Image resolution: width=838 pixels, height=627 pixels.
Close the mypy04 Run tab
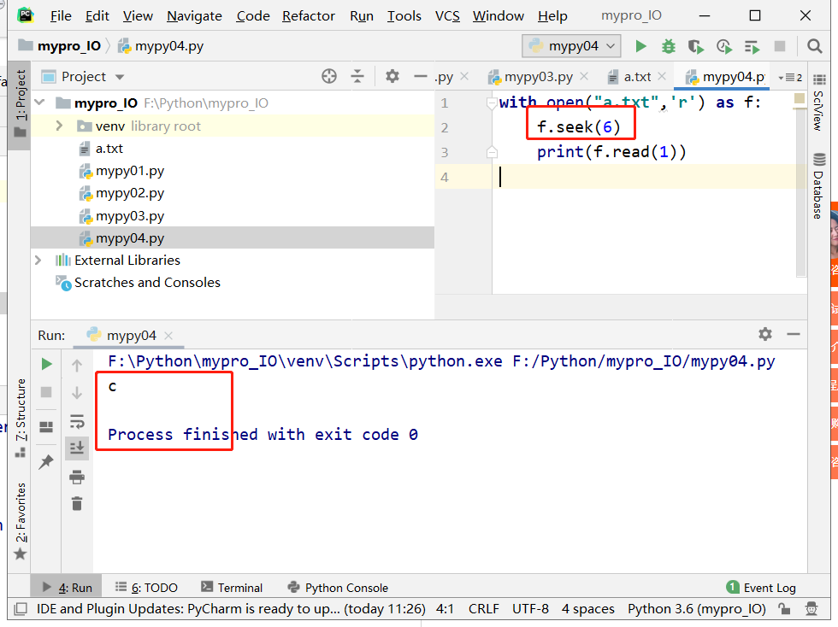pos(168,336)
